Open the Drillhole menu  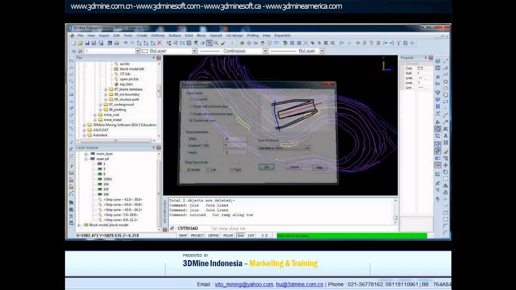tap(158, 35)
